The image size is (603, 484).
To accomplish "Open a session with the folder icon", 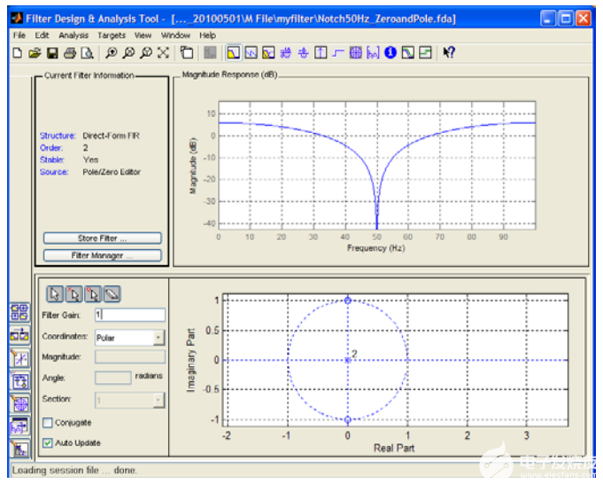I will coord(35,53).
